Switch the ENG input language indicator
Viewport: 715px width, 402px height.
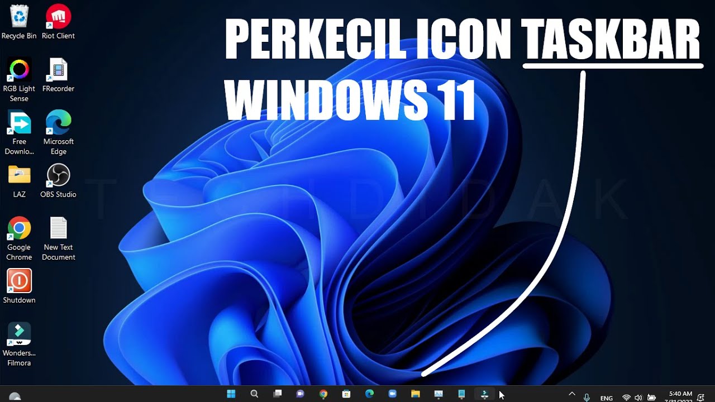click(606, 398)
